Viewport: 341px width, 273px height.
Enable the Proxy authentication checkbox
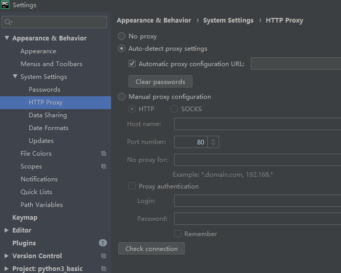tap(132, 186)
